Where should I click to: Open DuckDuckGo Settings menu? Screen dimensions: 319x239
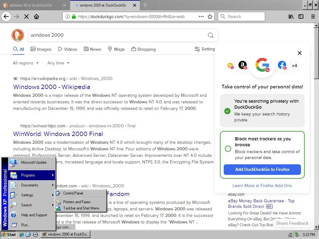[x=205, y=49]
